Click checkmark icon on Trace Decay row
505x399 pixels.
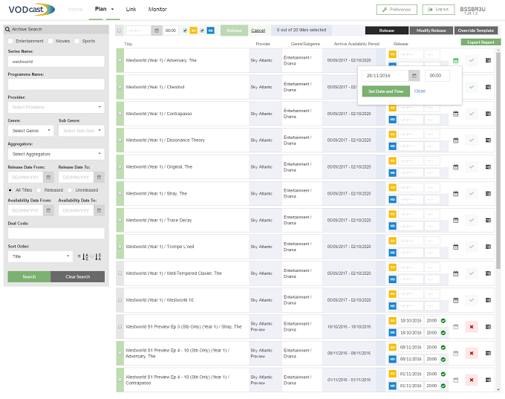click(471, 220)
